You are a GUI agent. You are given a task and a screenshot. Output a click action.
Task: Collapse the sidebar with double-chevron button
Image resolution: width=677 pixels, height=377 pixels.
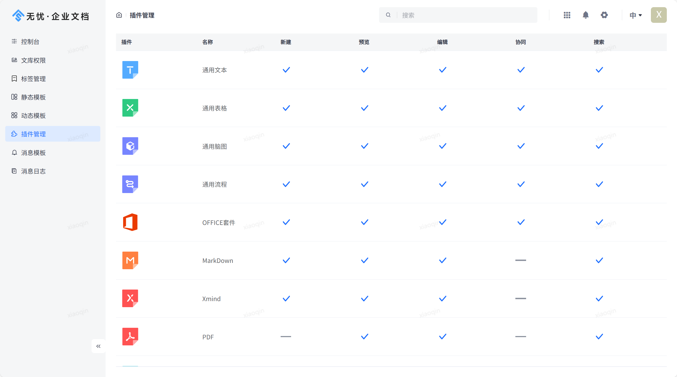(98, 346)
